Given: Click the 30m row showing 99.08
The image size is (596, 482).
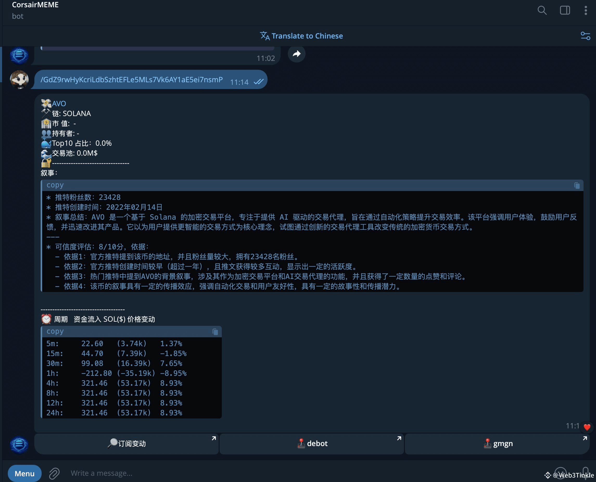Looking at the screenshot, I should pyautogui.click(x=114, y=364).
